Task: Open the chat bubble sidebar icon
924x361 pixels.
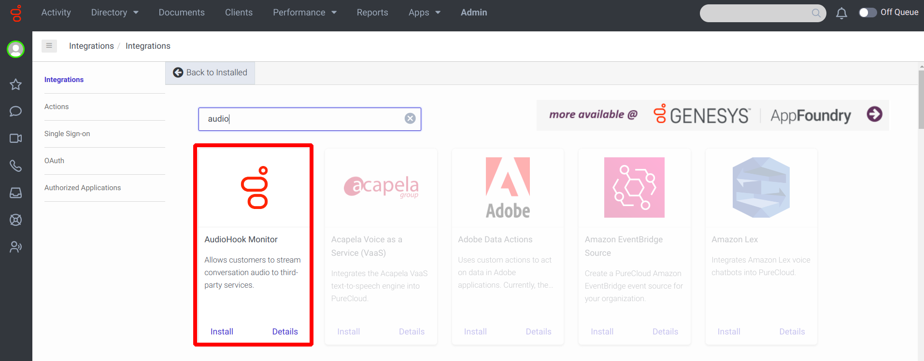Action: click(x=15, y=111)
